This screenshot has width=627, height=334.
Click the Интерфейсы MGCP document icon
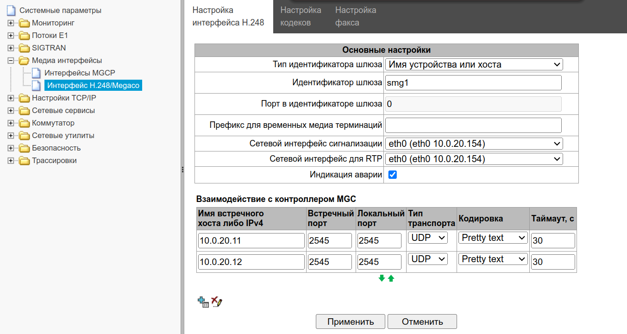coord(36,73)
